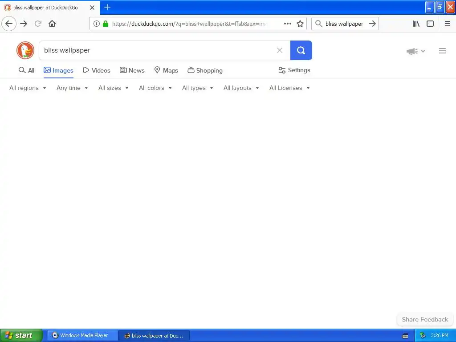Open a new browser tab

click(107, 7)
